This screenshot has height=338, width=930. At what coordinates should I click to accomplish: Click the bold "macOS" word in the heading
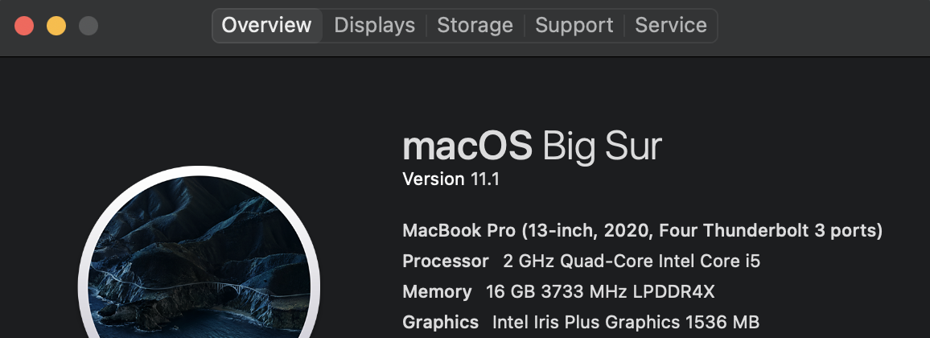(467, 146)
